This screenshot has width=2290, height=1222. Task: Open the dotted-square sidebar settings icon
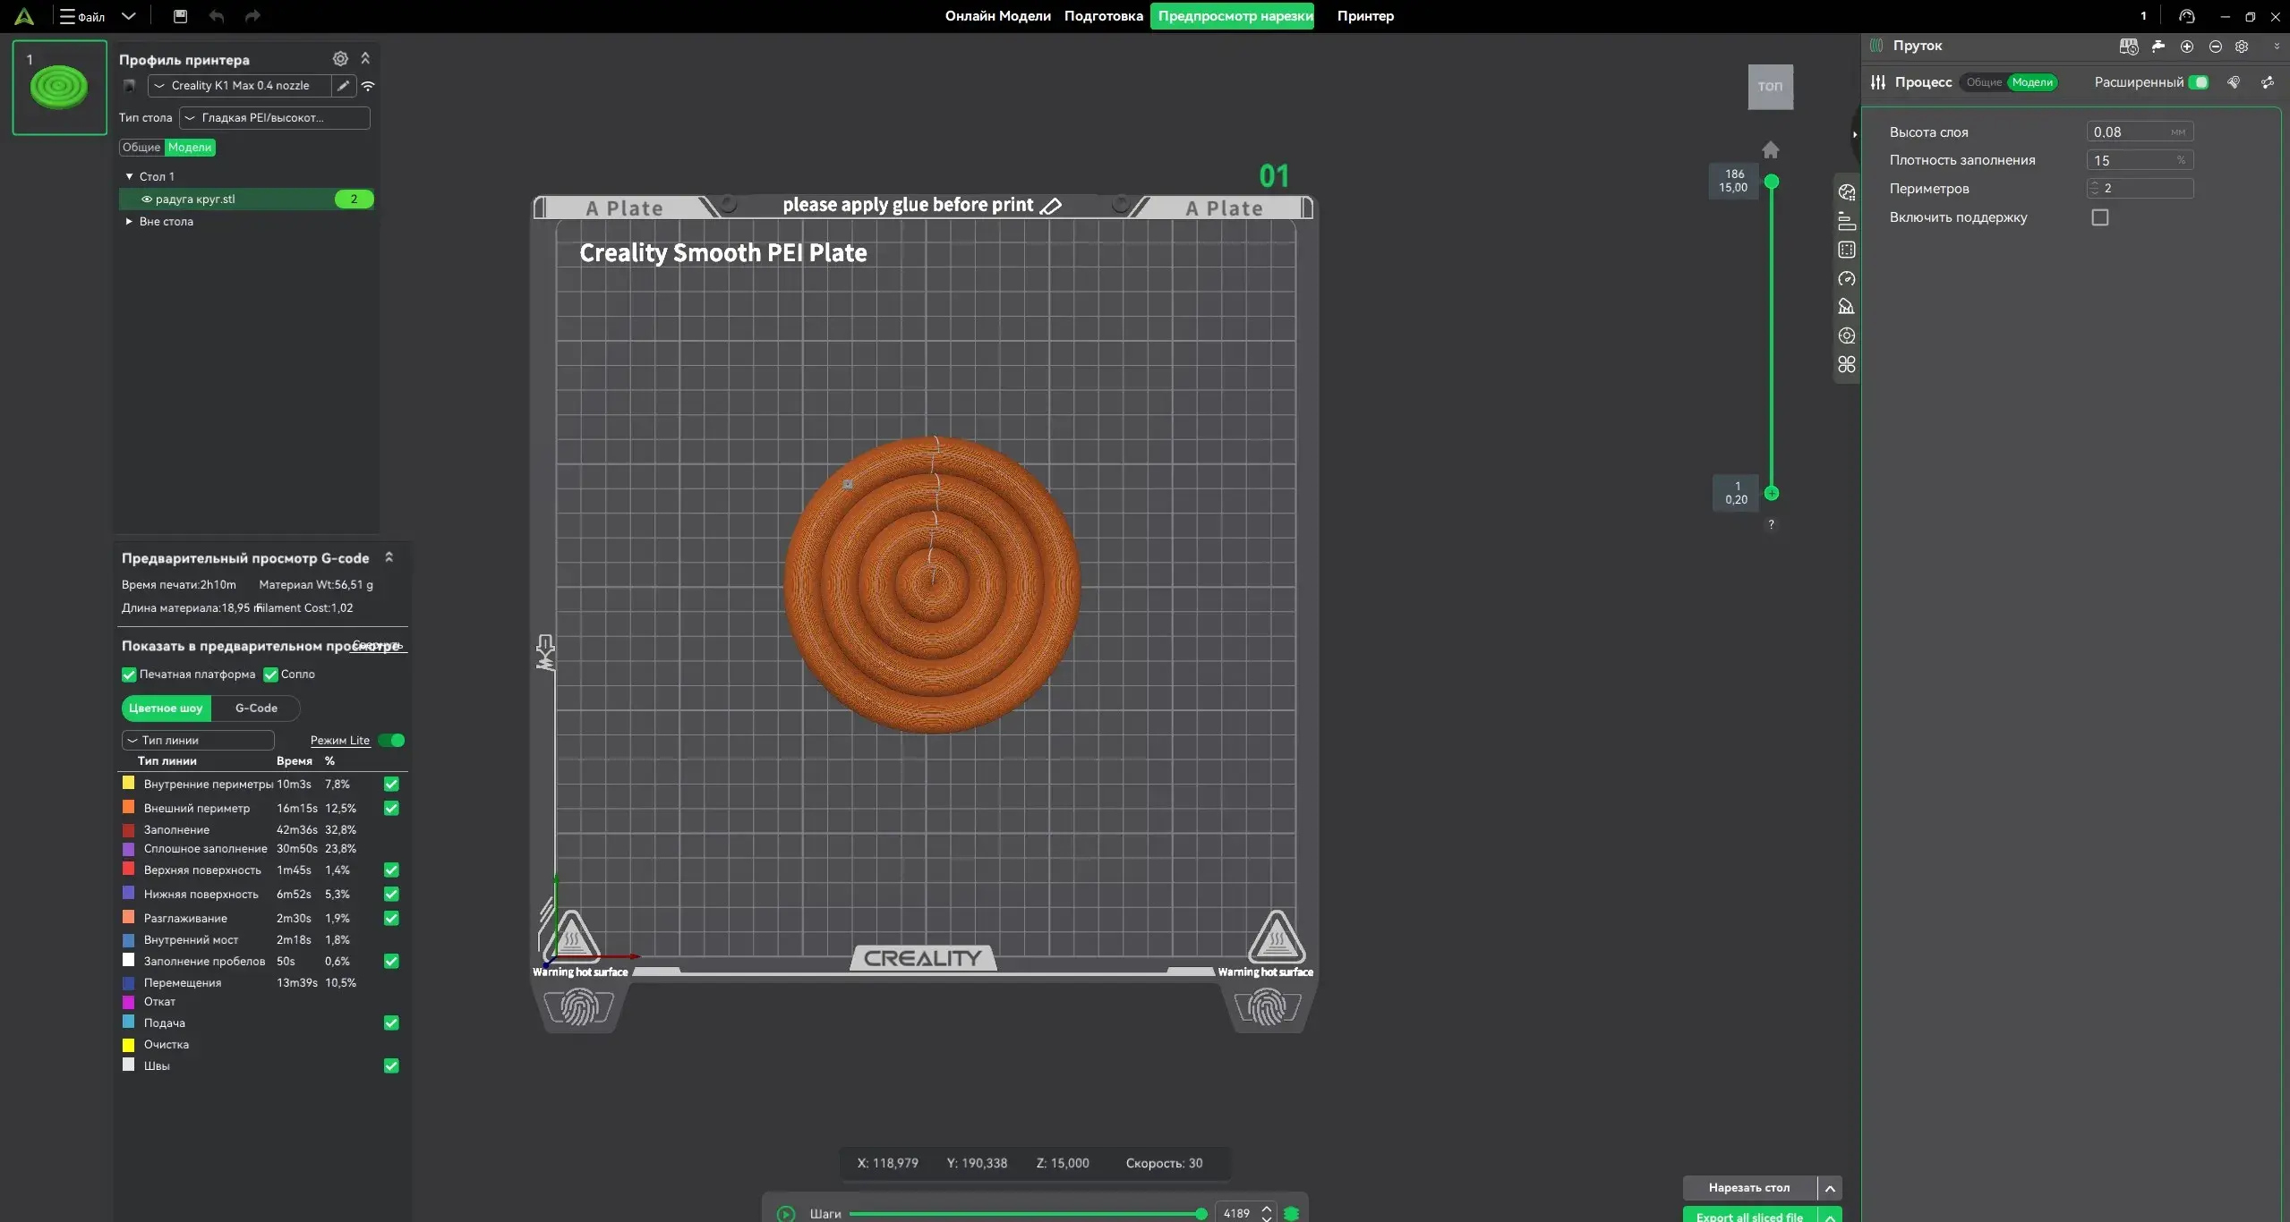(x=1847, y=250)
